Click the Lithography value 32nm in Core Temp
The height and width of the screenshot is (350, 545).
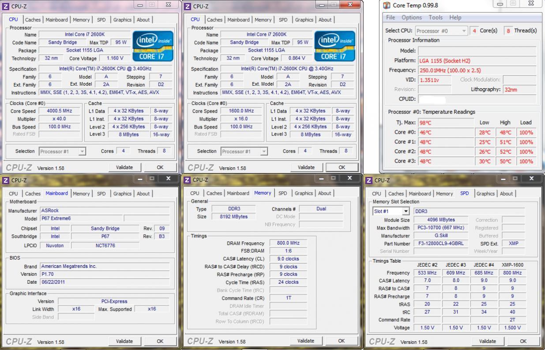point(519,90)
